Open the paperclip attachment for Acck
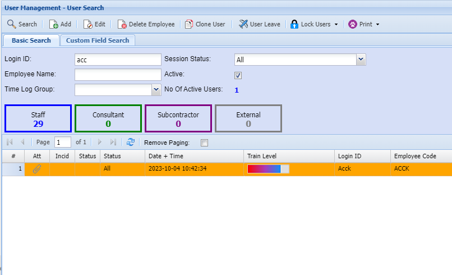Image resolution: width=452 pixels, height=275 pixels. pos(37,169)
